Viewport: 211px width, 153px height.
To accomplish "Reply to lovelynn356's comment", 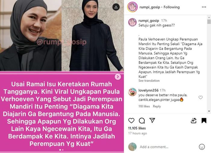I will pos(157,106).
